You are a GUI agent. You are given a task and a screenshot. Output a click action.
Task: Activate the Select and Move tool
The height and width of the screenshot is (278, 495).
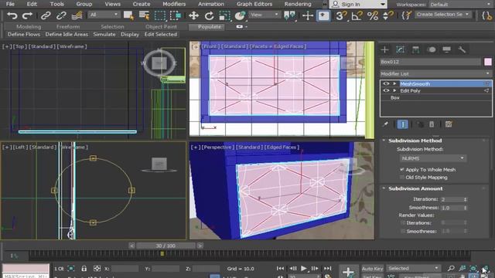193,15
